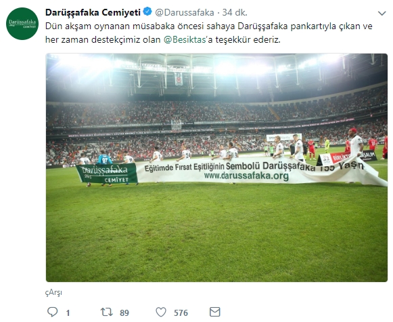Click the www.darussafaka.org text on the banner
The height and width of the screenshot is (322, 393).
pyautogui.click(x=246, y=176)
